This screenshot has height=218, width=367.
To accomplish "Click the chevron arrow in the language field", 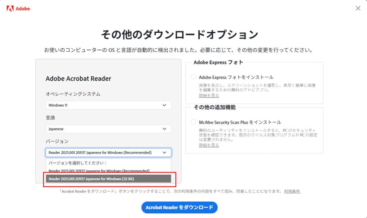I will (x=165, y=129).
